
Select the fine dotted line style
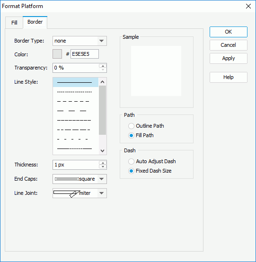[x=76, y=92]
